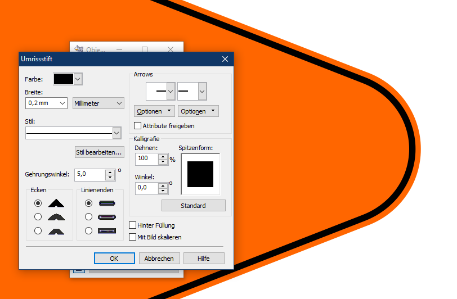457x299 pixels.
Task: Click the Spitzenform nib shape preview
Action: click(200, 174)
